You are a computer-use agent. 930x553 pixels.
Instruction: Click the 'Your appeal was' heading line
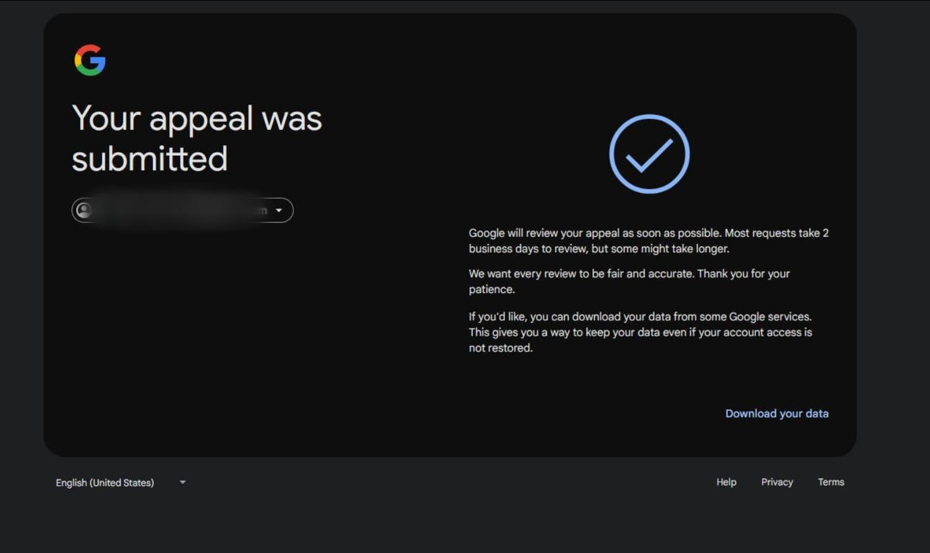pos(197,119)
